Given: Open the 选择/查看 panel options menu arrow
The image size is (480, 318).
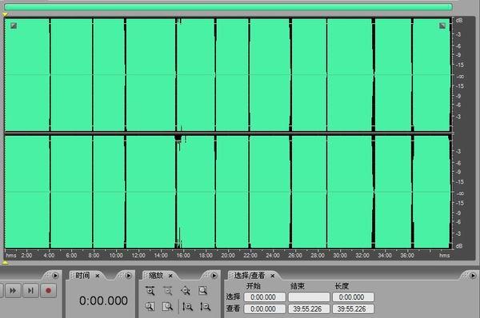Looking at the screenshot, I should coord(473,276).
